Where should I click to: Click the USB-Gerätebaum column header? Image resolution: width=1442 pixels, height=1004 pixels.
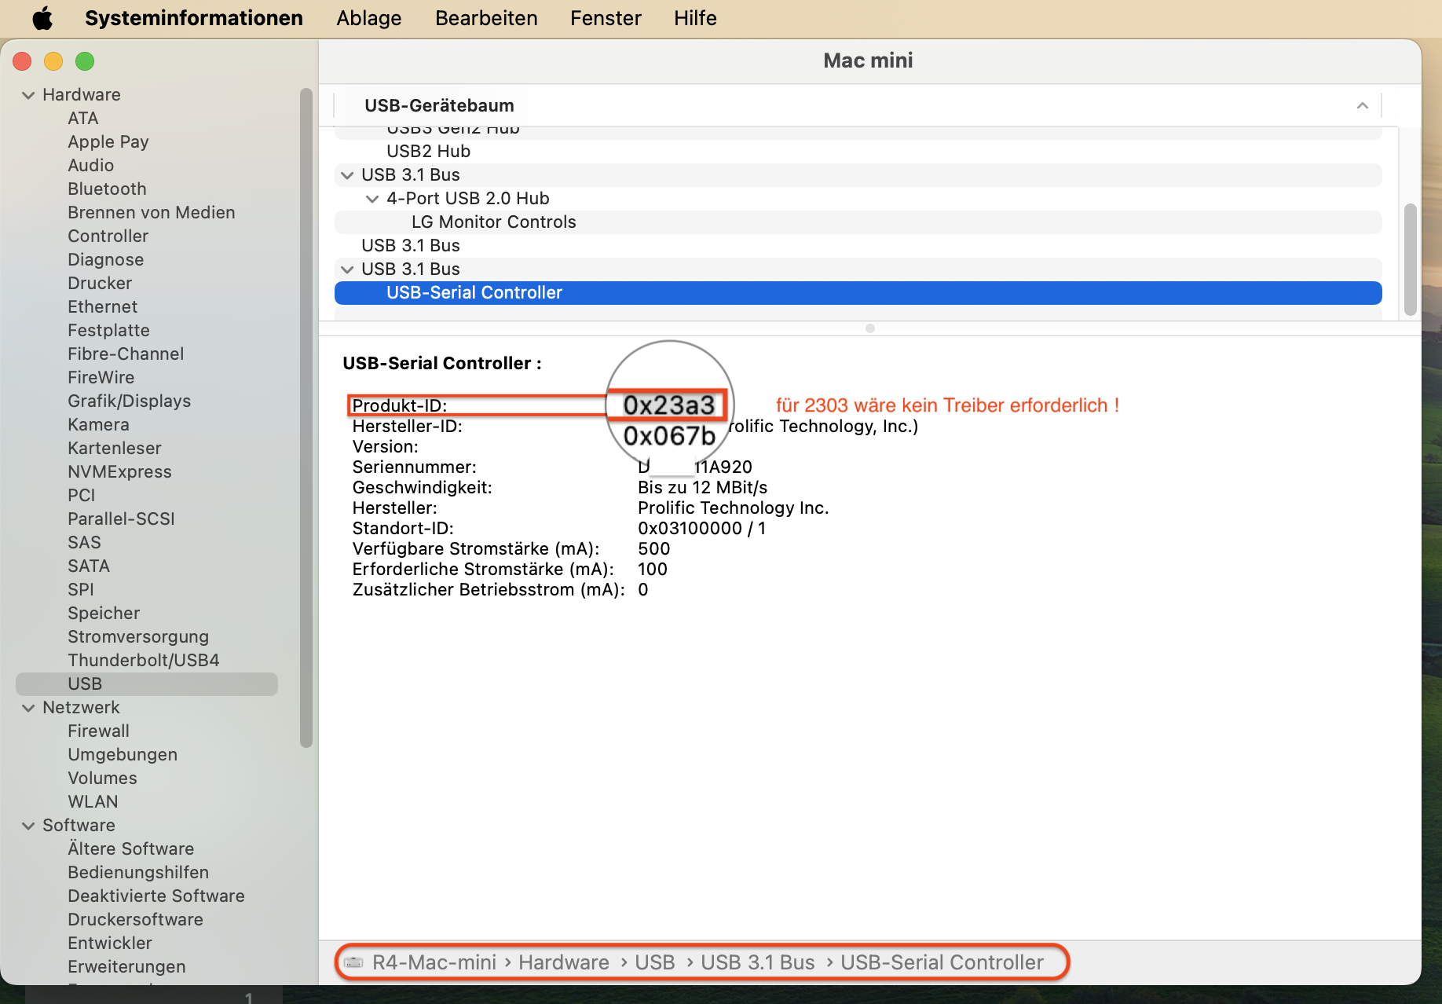[858, 105]
